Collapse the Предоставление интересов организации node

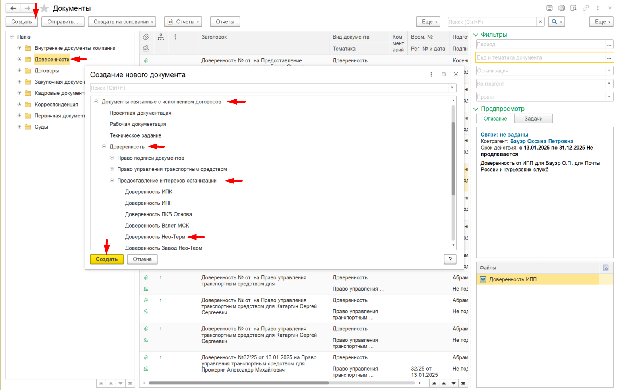112,181
